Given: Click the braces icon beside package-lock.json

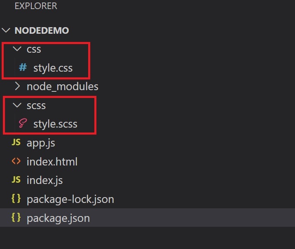Looking at the screenshot, I should 16,199.
